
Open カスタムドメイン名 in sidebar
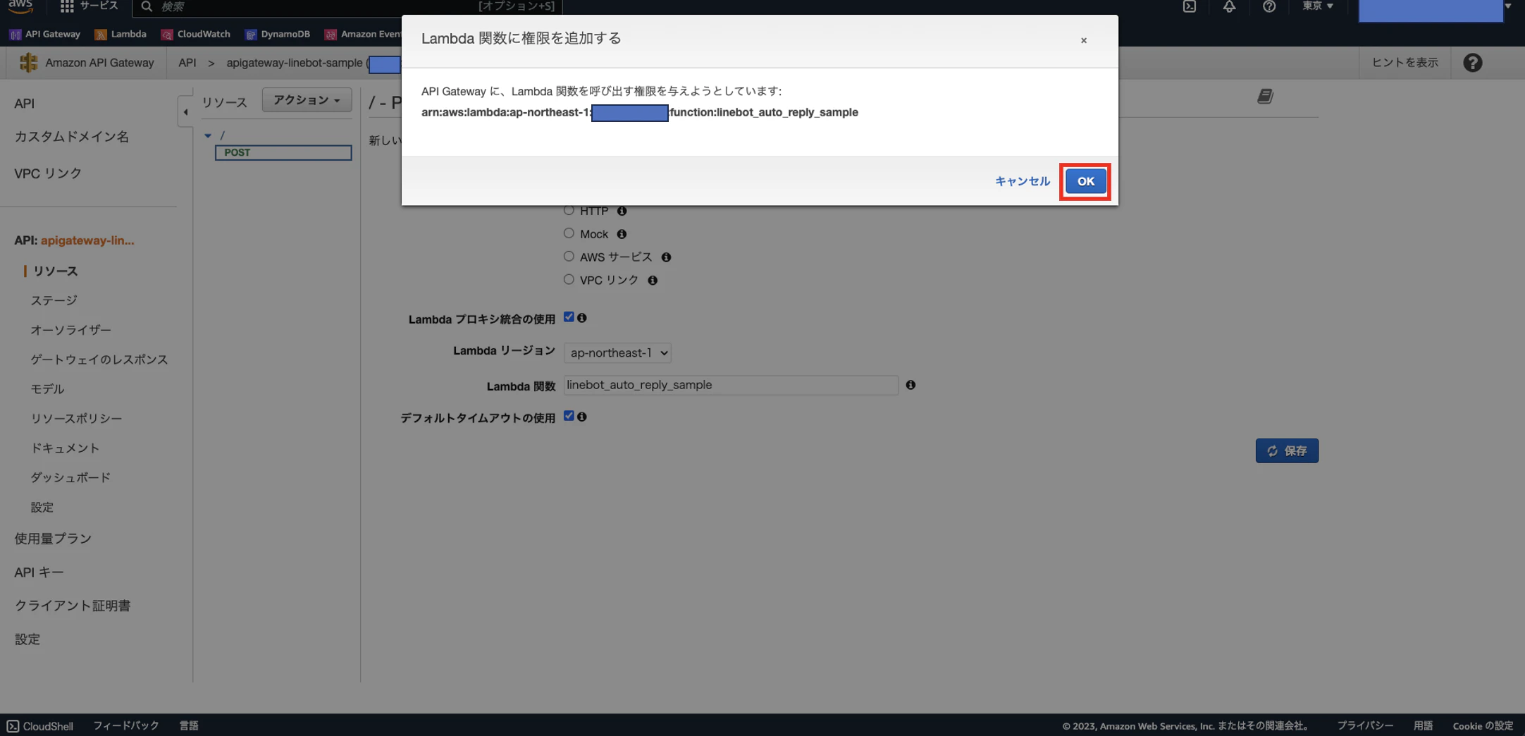(x=72, y=137)
